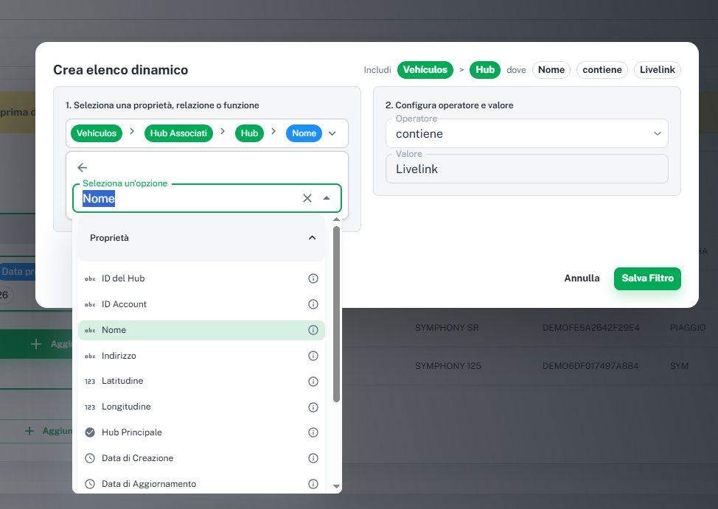Image resolution: width=718 pixels, height=509 pixels.
Task: Click info icon next to ID del Hub
Action: tap(313, 278)
